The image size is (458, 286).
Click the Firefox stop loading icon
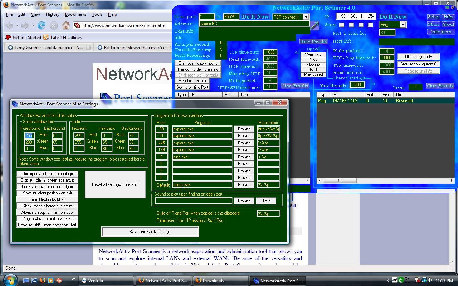point(54,25)
